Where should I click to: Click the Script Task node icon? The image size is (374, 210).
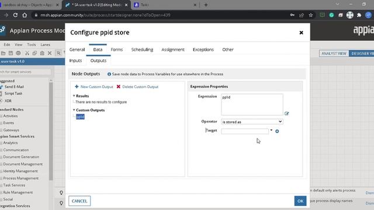(x=1, y=93)
